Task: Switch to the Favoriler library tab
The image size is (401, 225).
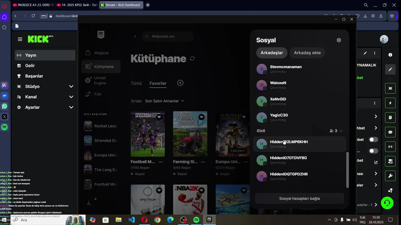Action: (x=158, y=83)
